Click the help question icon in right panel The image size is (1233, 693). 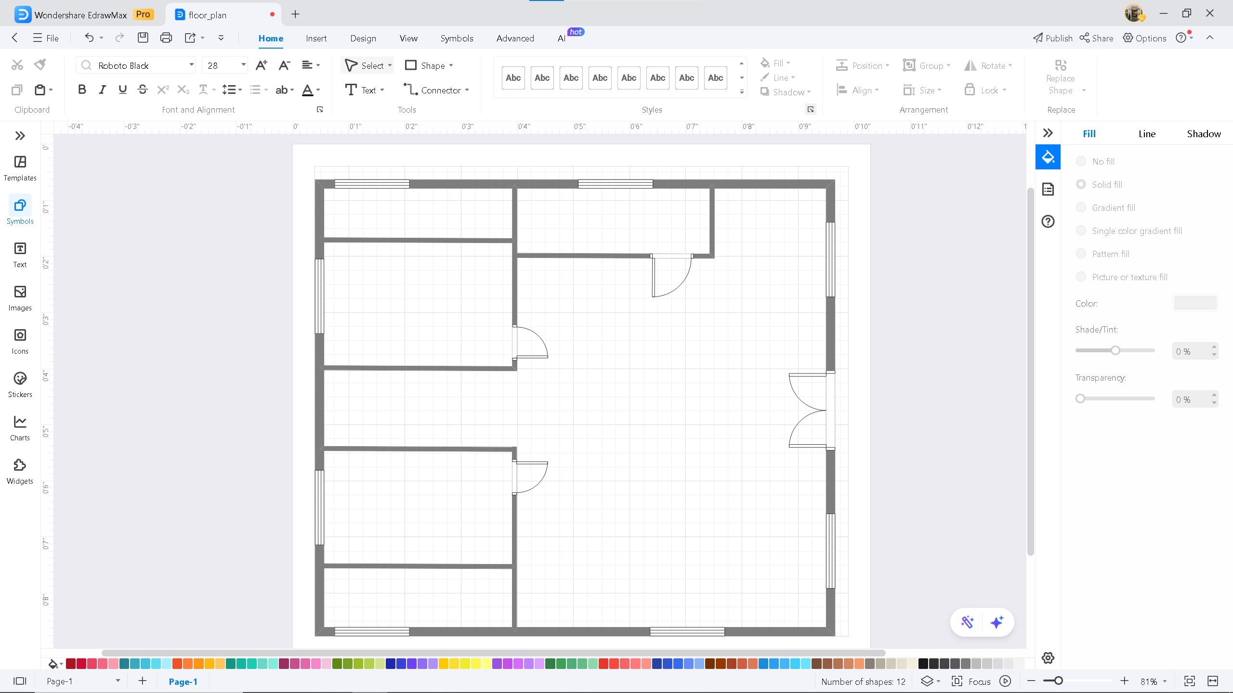pos(1048,221)
